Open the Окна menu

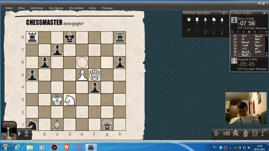point(92,8)
